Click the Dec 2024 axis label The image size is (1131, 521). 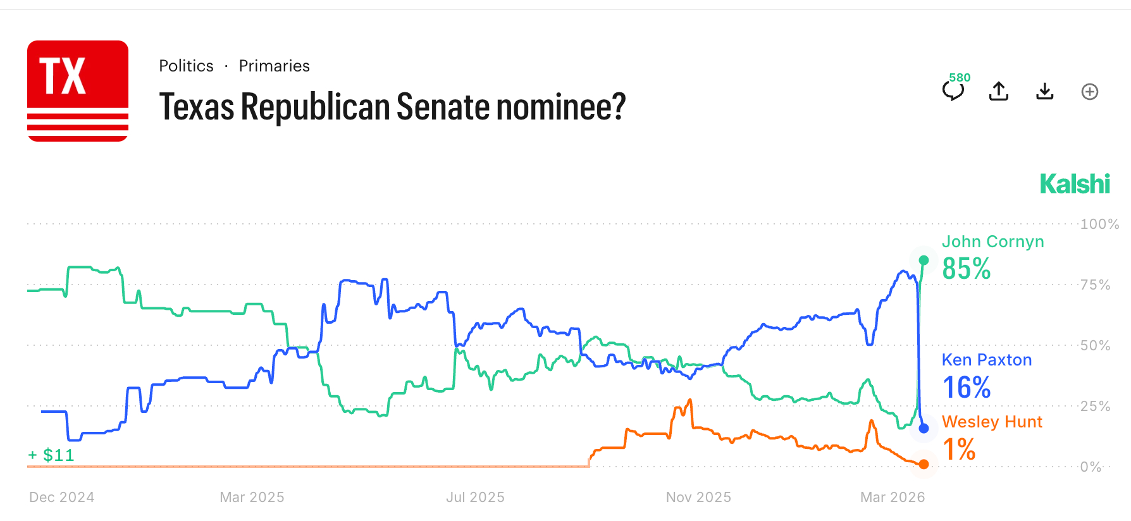[x=61, y=497]
